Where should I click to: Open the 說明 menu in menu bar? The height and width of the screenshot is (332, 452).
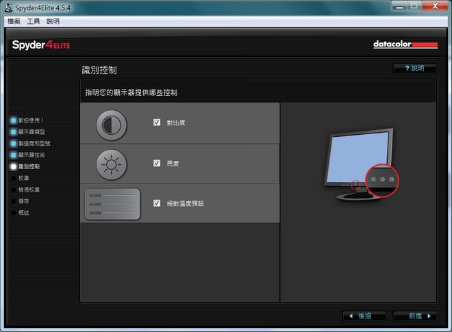53,21
